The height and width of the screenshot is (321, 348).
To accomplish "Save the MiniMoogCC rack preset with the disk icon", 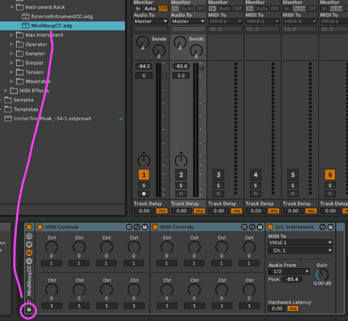I will coord(29,310).
